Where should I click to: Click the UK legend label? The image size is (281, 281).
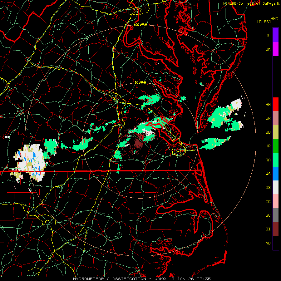[268, 49]
